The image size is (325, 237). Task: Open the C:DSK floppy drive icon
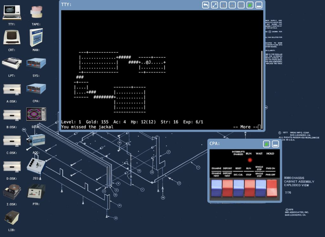(x=12, y=141)
